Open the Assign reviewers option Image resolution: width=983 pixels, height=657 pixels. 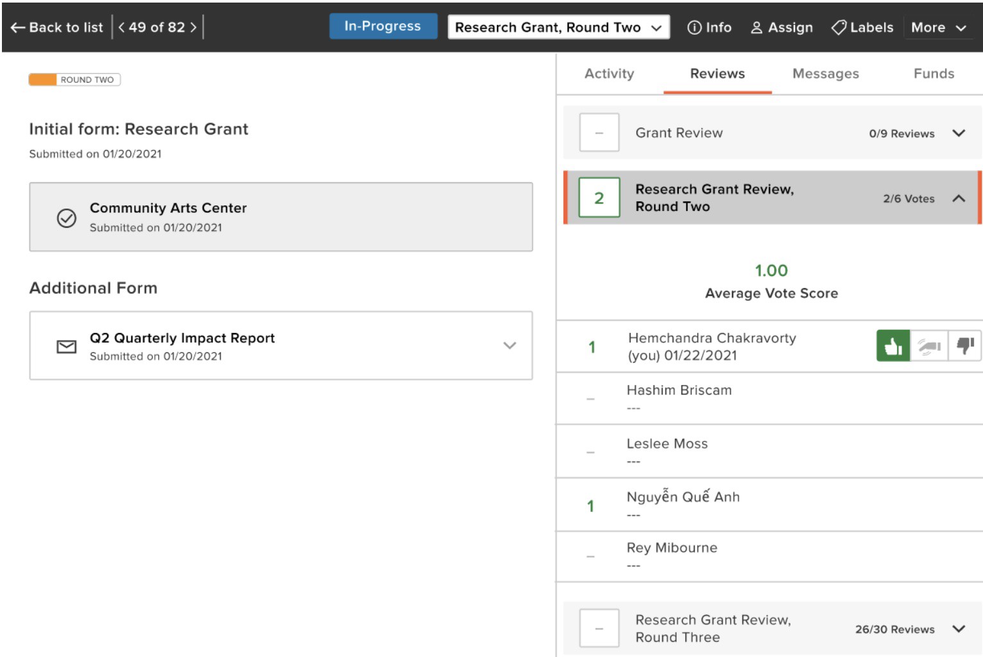coord(782,28)
